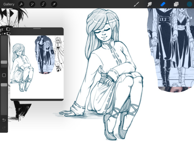Select the Selection S-ribbon tool
Viewport: 194px width, 145px height.
pyautogui.click(x=43, y=4)
